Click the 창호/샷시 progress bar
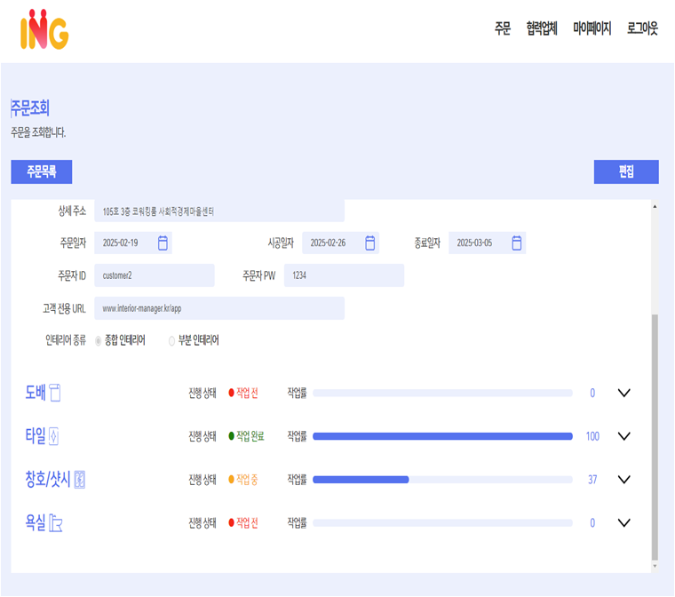 click(442, 480)
